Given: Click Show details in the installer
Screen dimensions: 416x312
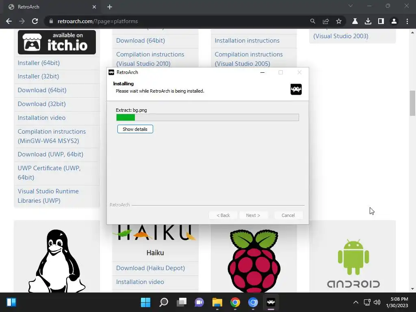Looking at the screenshot, I should (135, 129).
